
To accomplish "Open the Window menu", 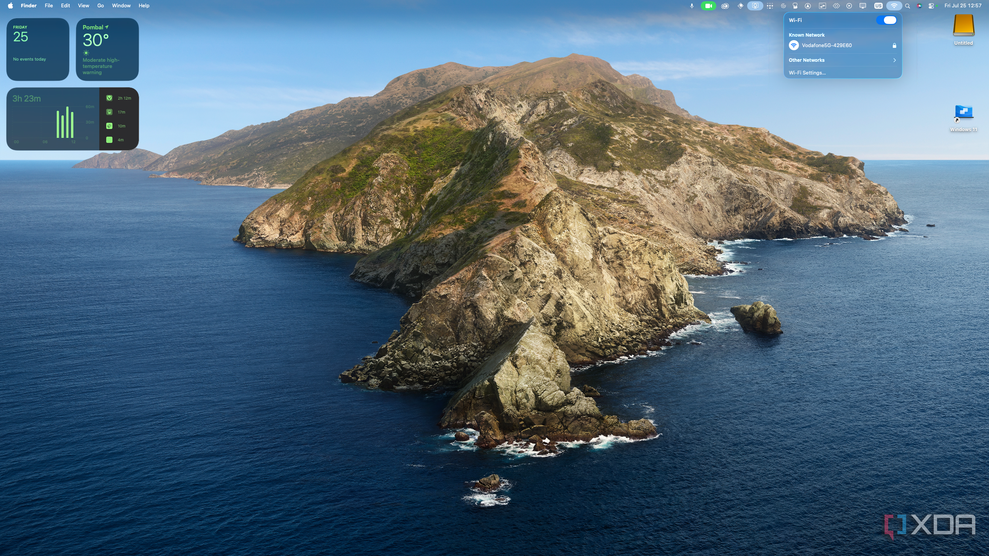I will point(121,5).
